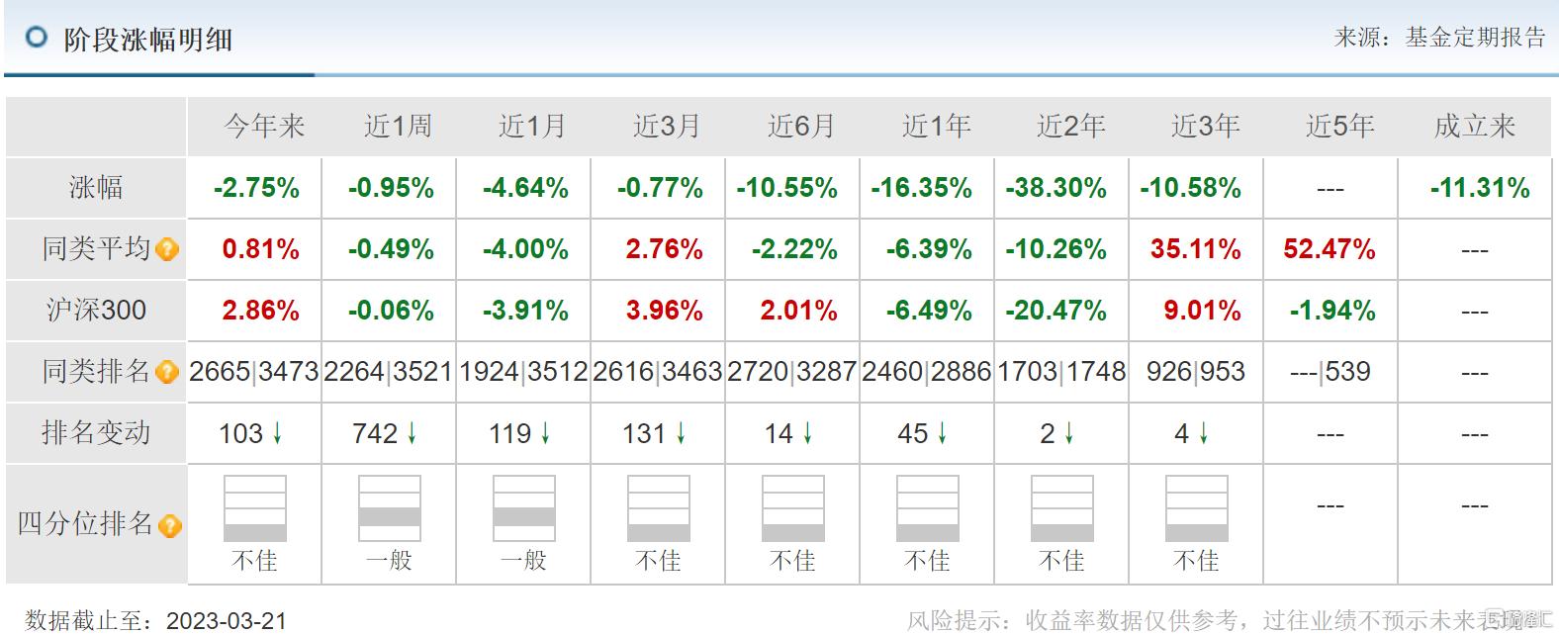Click the 近1年 quartile ranking bar chart

point(928,508)
